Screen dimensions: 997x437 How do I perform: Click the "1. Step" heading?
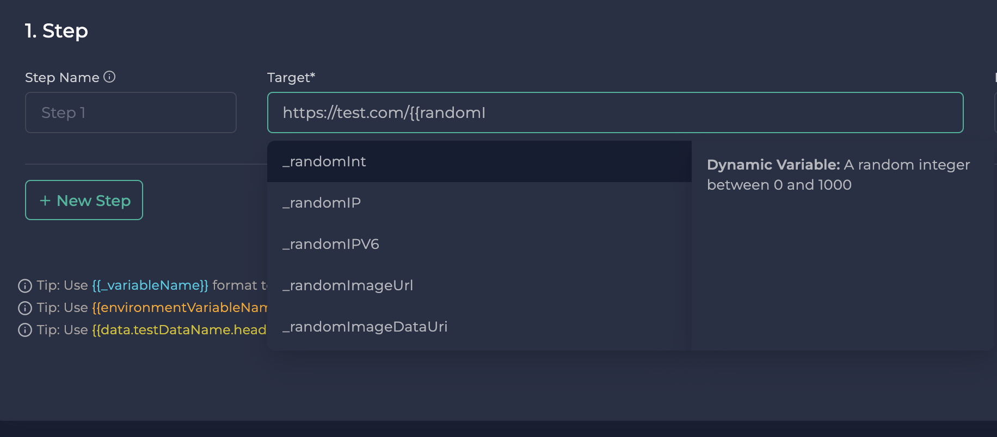point(57,31)
